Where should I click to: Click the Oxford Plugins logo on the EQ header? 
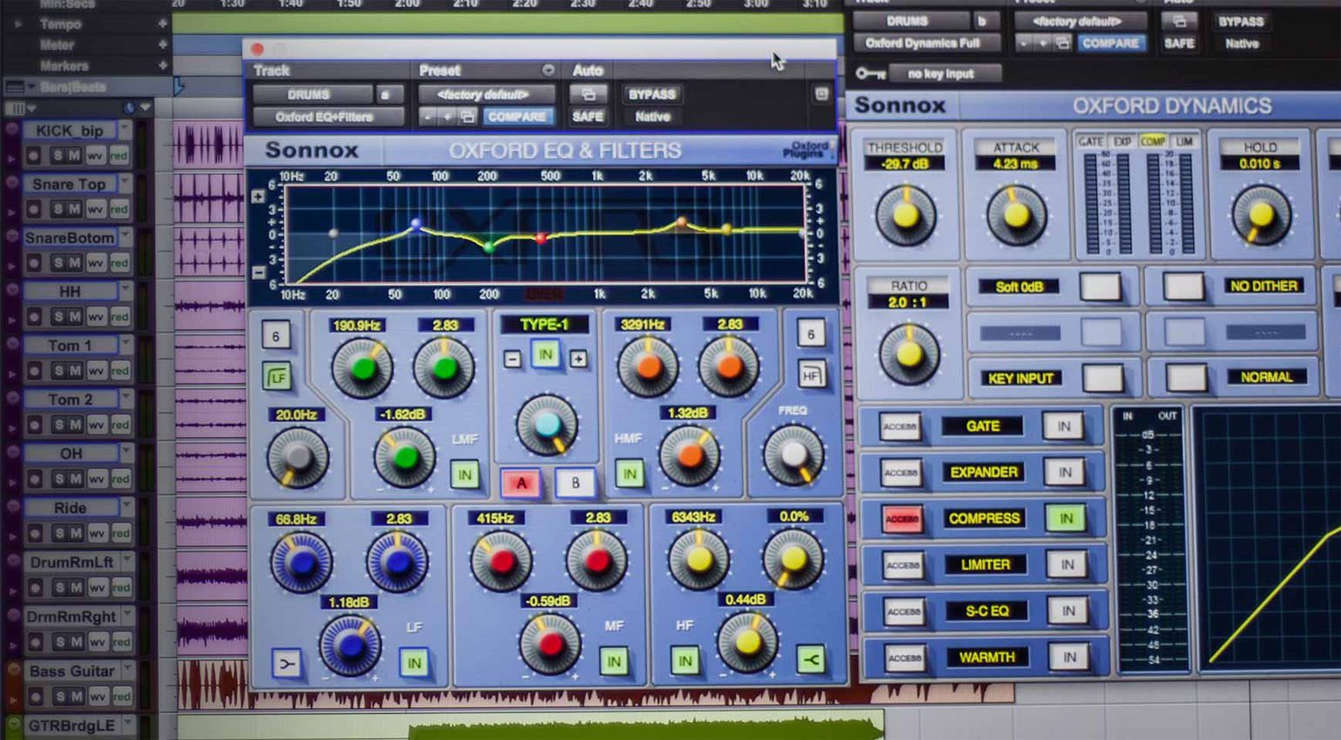point(809,150)
